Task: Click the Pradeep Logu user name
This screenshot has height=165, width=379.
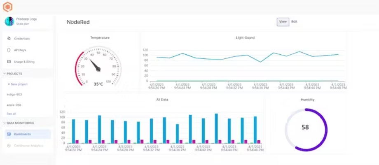Action: click(27, 19)
